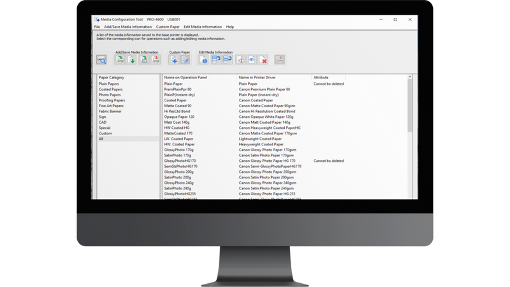Image resolution: width=510 pixels, height=287 pixels.
Task: Click the edit custom paper pencil icon
Action: tap(185, 59)
